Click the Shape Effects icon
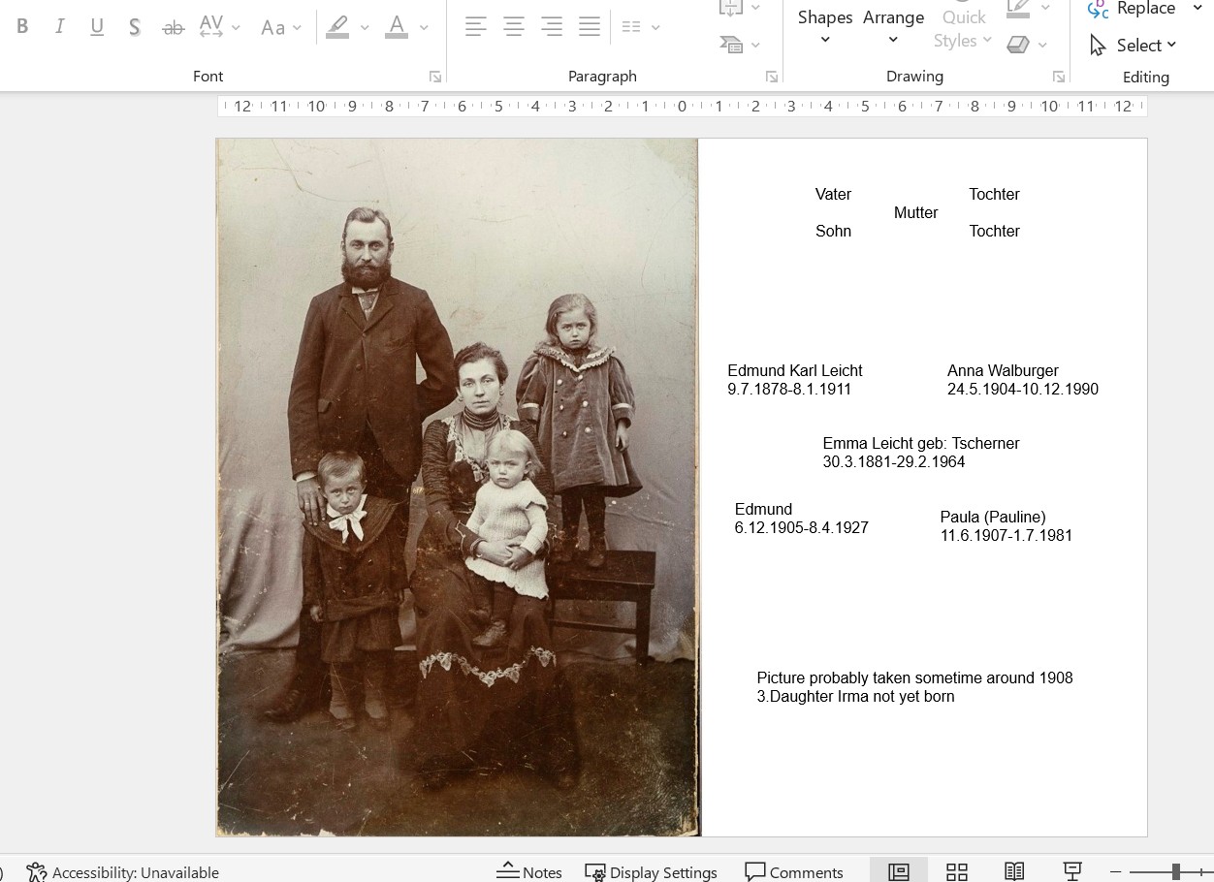This screenshot has height=882, width=1214. (x=1018, y=44)
